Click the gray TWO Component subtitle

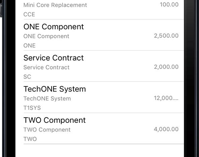[x=47, y=130]
